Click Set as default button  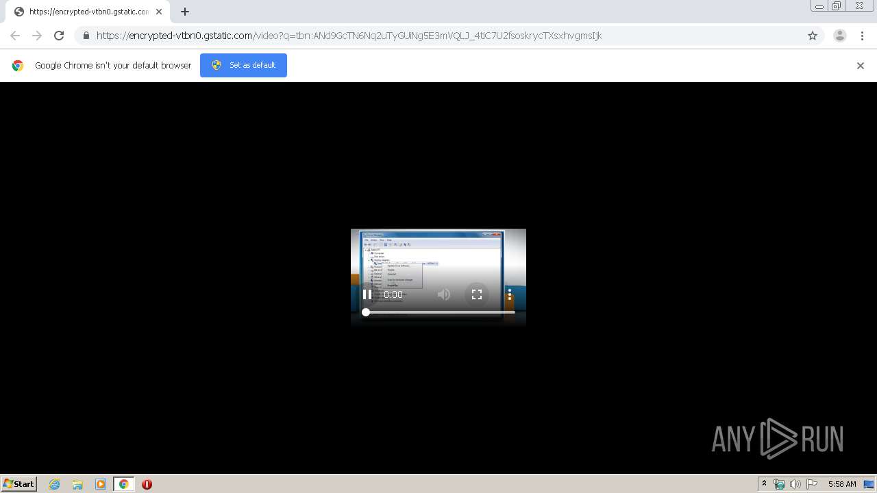coord(243,65)
